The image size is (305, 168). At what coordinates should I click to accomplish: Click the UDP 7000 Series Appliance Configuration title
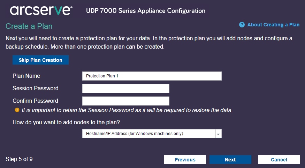(x=146, y=11)
